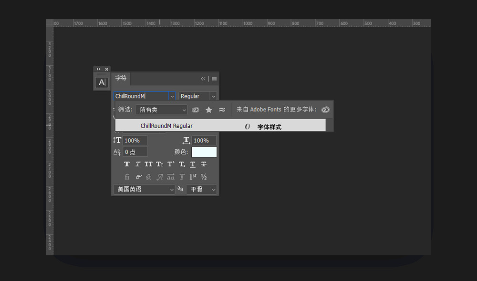Enable All Caps style button
The height and width of the screenshot is (281, 477).
coord(148,164)
